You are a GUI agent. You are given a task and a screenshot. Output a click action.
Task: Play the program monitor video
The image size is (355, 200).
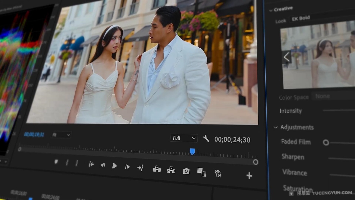pos(114,166)
